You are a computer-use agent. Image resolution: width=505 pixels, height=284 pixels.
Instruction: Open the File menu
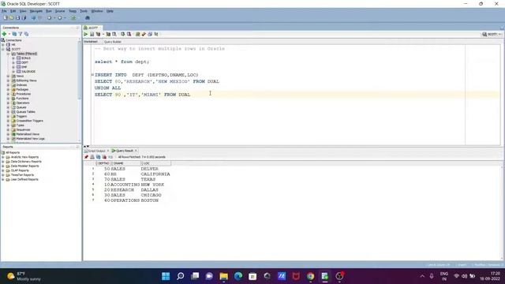click(x=4, y=11)
